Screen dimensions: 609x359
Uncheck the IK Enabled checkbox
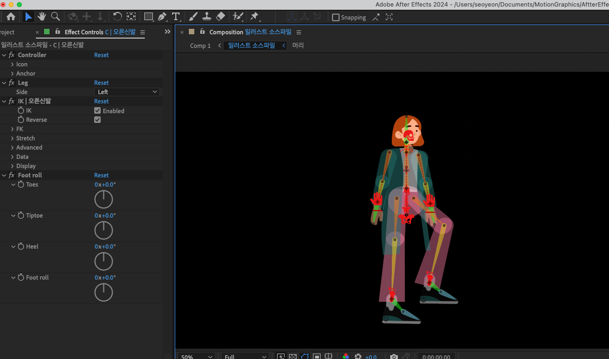[97, 110]
